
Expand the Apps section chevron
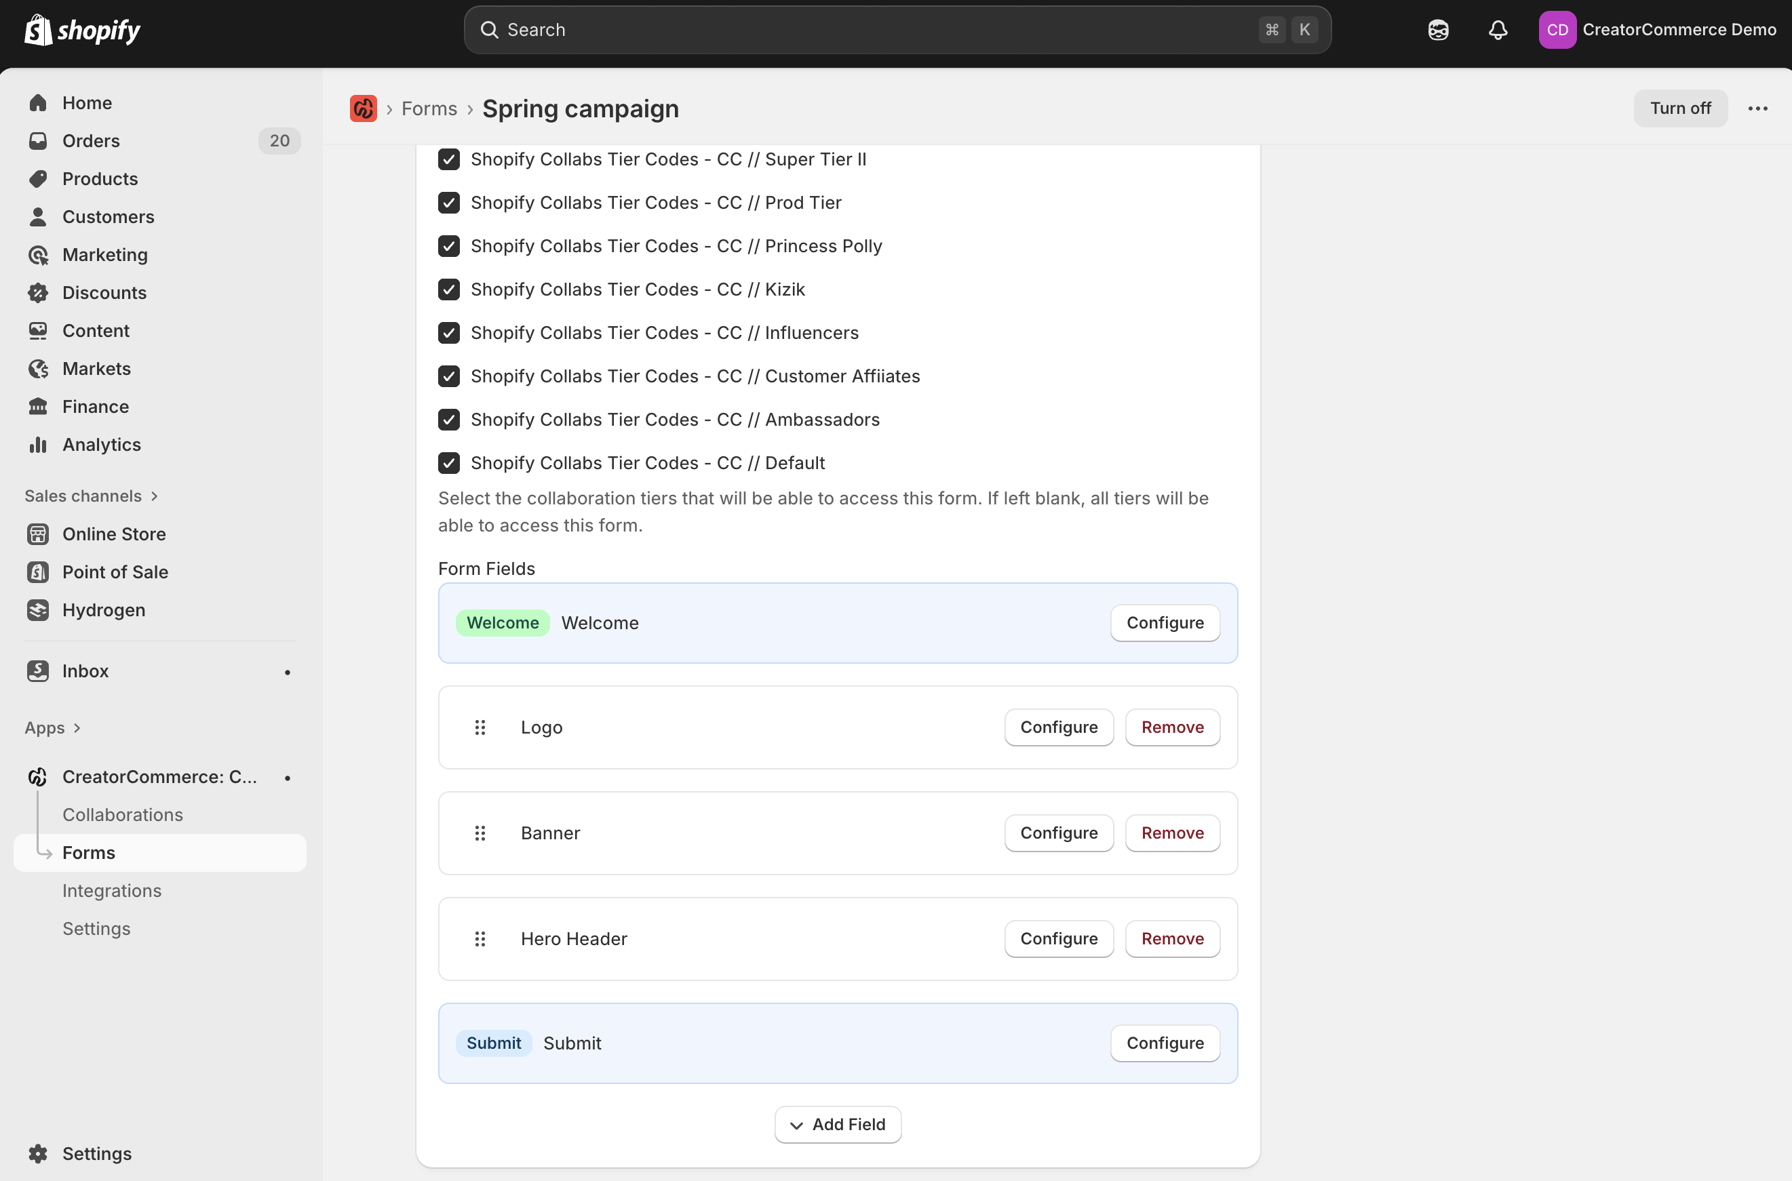click(77, 728)
